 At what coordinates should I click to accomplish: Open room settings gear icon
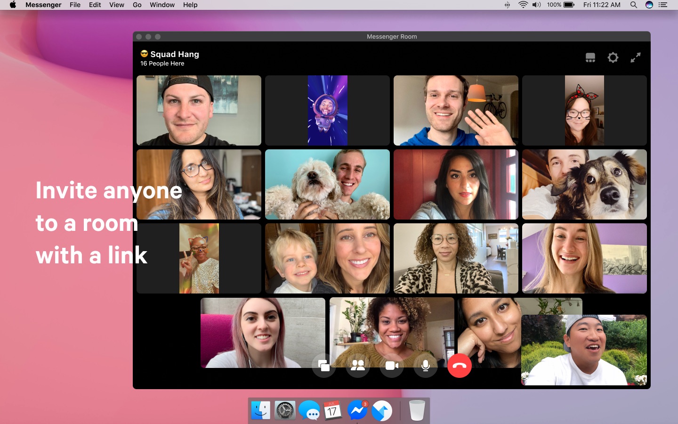[613, 57]
